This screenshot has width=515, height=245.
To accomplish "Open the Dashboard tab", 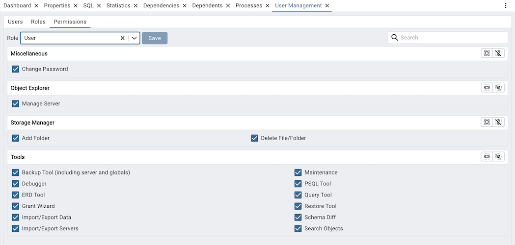I will click(17, 6).
